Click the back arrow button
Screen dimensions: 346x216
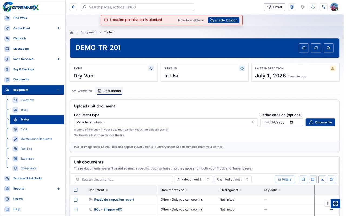tap(73, 7)
